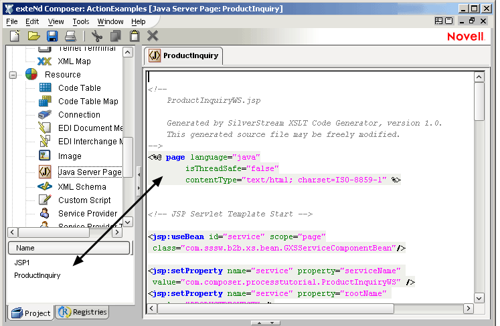The image size is (500, 326).
Task: Click the Connection plug icon
Action: pos(45,114)
